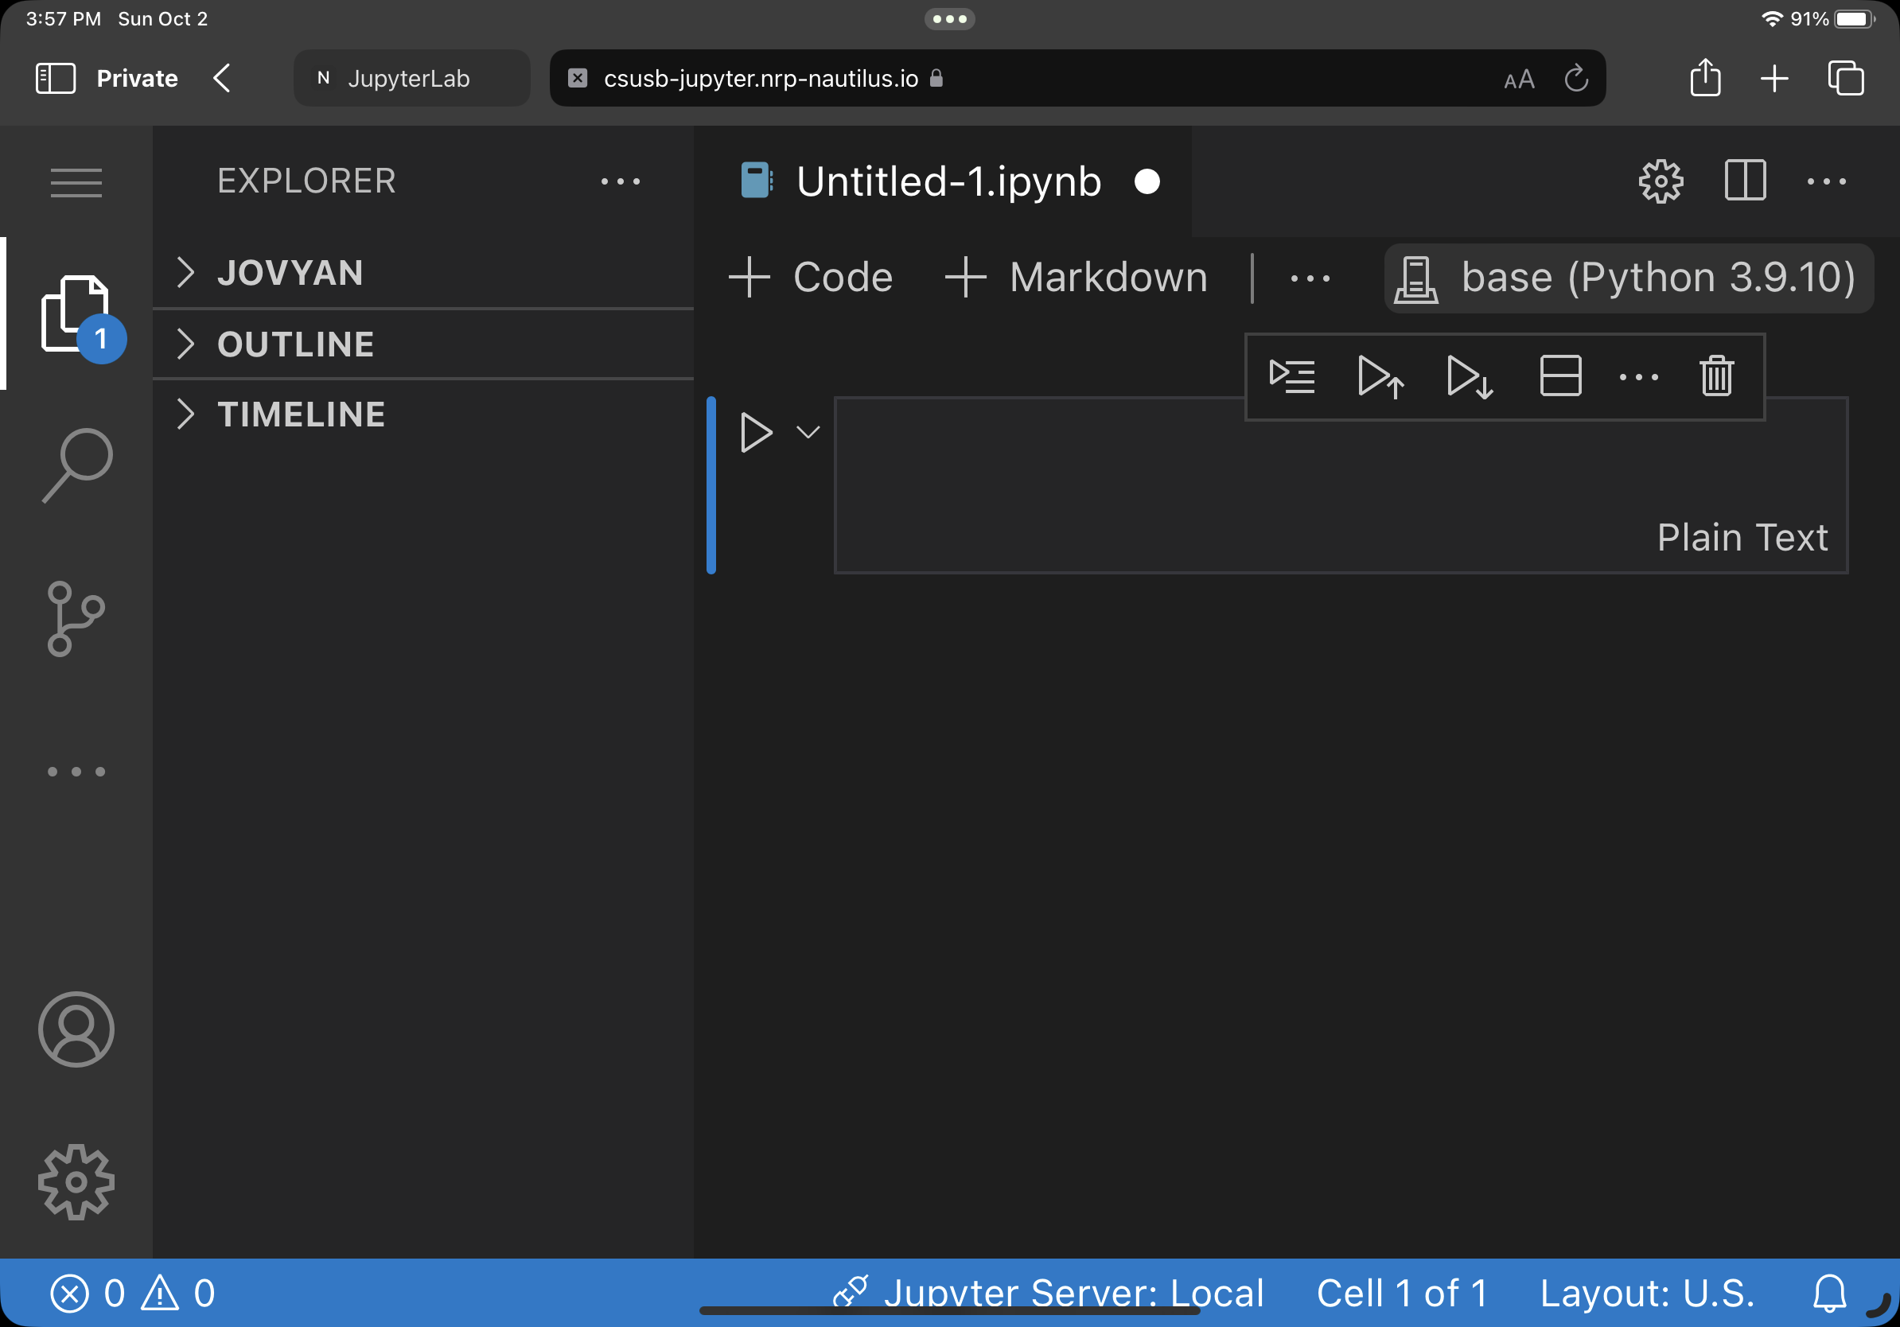Click Cell 1 of 1 status item
Image resolution: width=1900 pixels, height=1327 pixels.
(x=1402, y=1293)
